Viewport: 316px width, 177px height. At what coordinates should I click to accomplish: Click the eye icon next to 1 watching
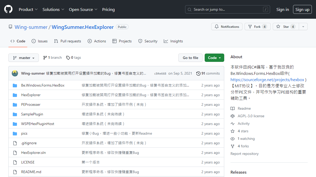click(233, 139)
